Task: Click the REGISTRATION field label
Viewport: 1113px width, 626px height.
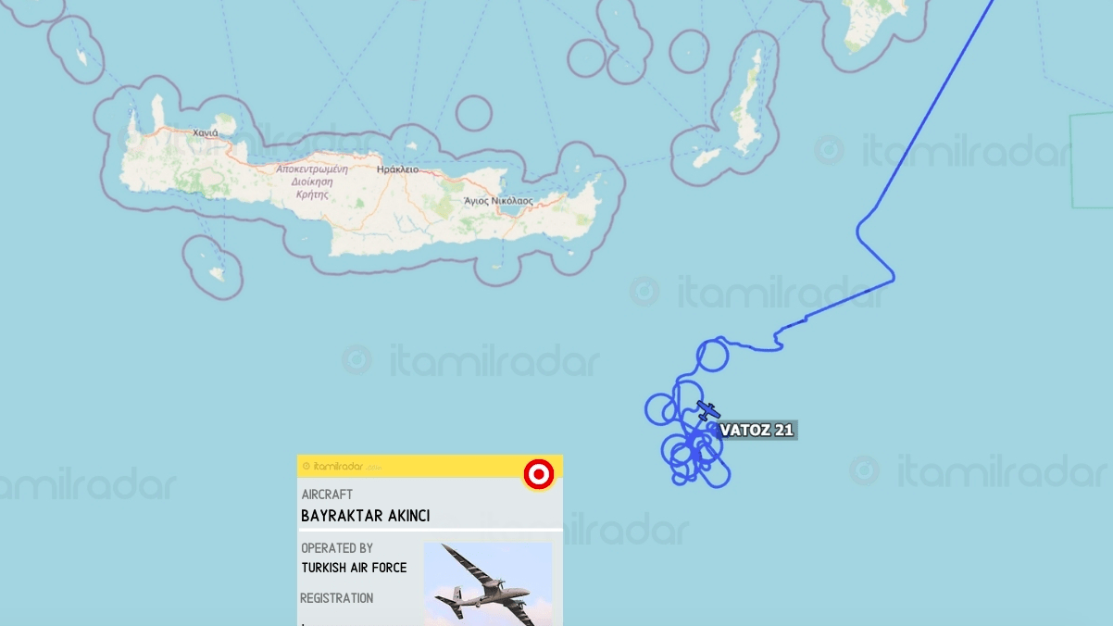Action: point(337,598)
